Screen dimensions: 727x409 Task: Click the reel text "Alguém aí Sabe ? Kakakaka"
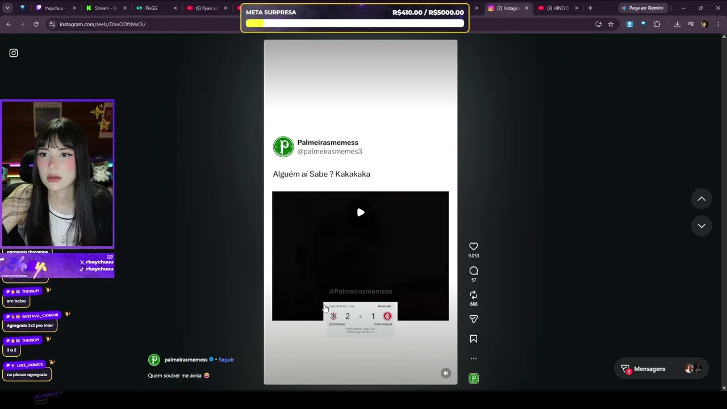click(x=321, y=174)
